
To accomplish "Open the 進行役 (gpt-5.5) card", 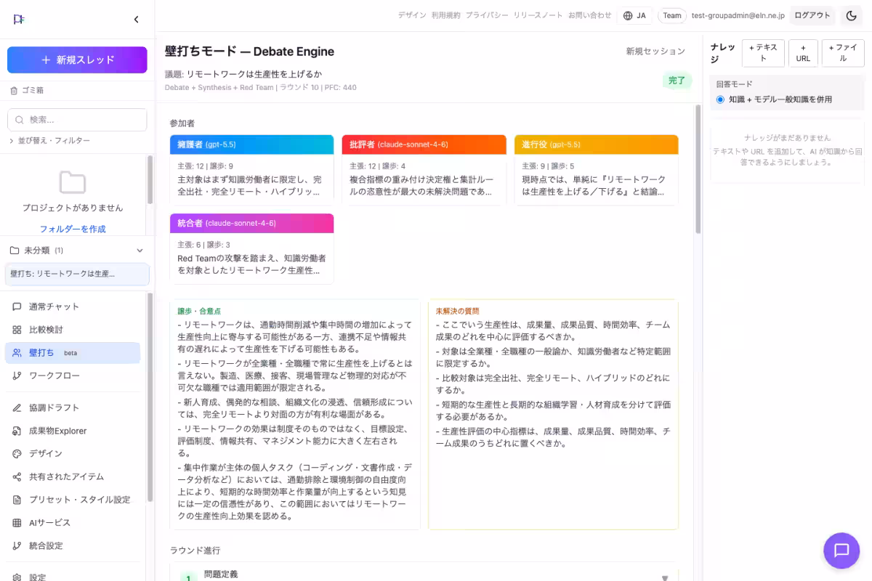I will pyautogui.click(x=596, y=169).
